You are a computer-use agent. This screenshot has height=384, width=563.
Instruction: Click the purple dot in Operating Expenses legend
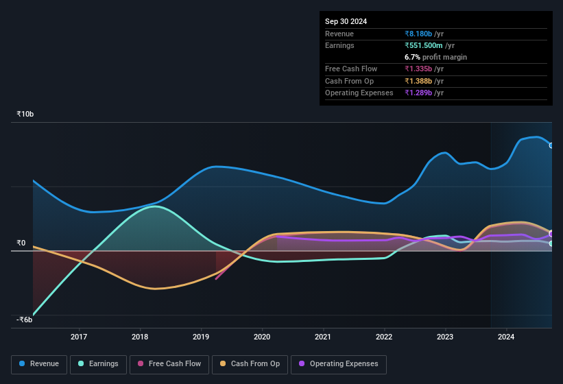(302, 363)
